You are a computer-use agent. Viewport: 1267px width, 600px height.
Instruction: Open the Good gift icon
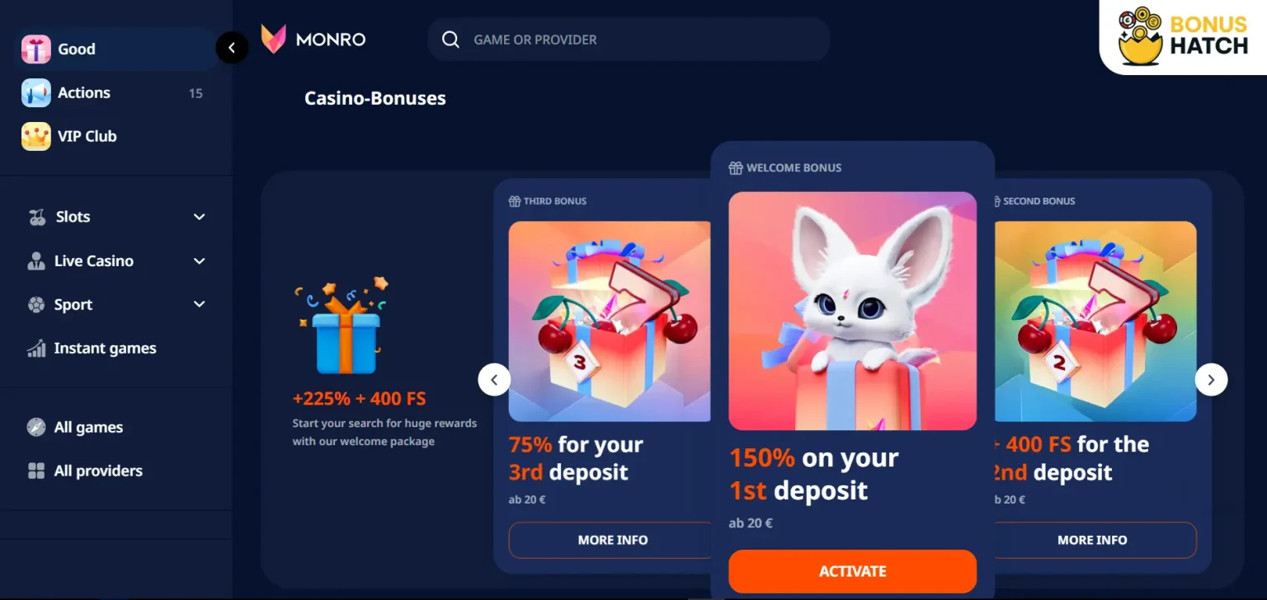coord(35,49)
